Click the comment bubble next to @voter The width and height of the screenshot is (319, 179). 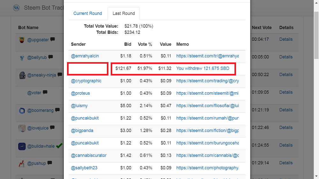(x=45, y=92)
